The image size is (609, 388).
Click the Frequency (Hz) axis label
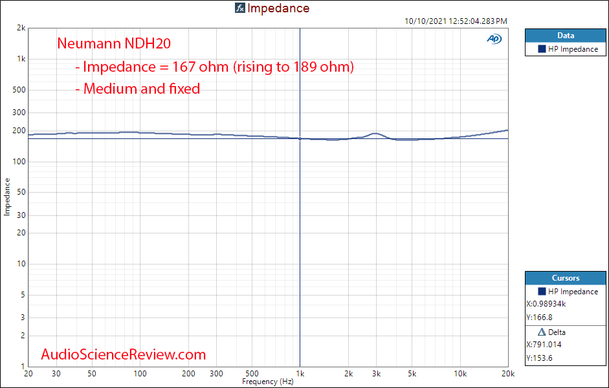point(267,382)
